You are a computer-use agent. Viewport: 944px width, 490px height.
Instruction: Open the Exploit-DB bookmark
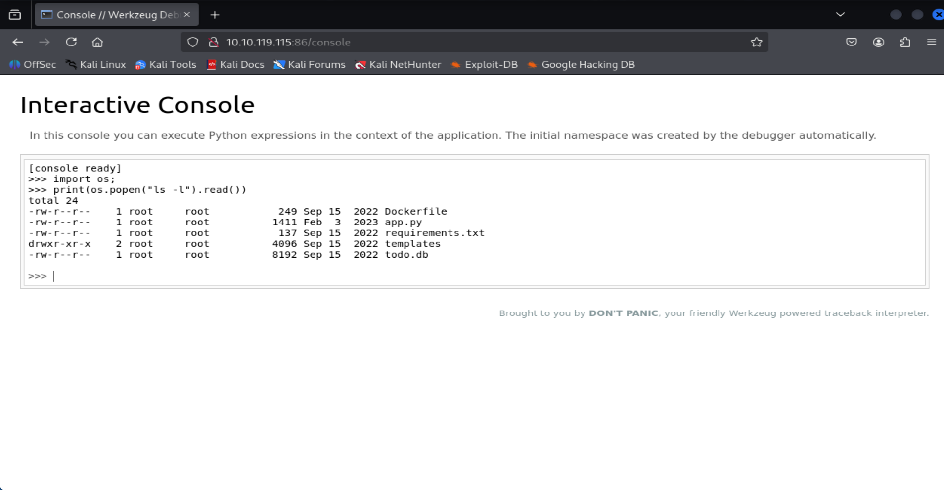[x=485, y=65]
